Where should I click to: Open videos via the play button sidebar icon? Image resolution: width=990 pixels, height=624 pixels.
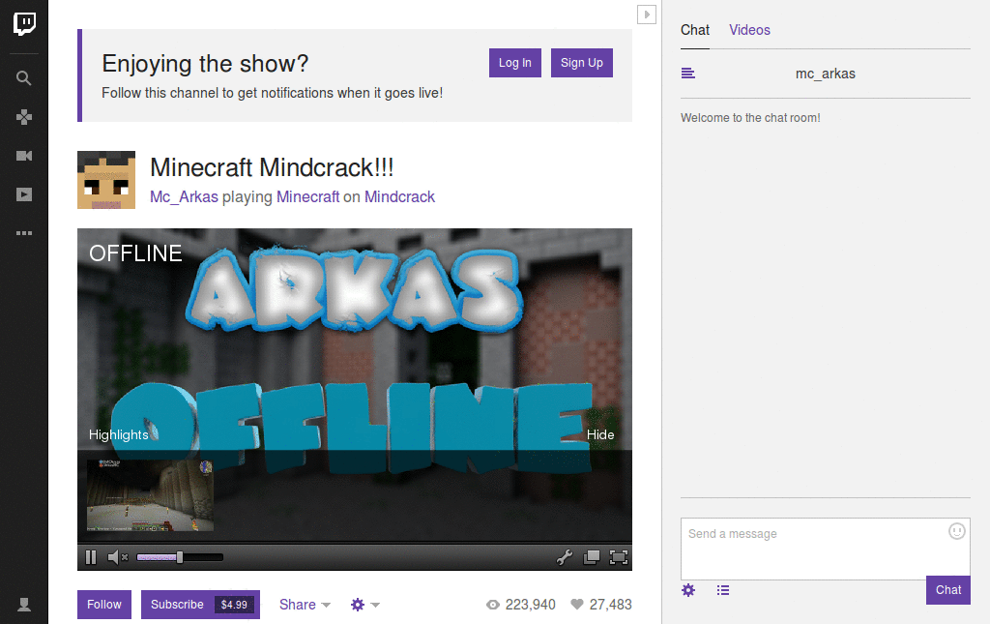coord(24,194)
